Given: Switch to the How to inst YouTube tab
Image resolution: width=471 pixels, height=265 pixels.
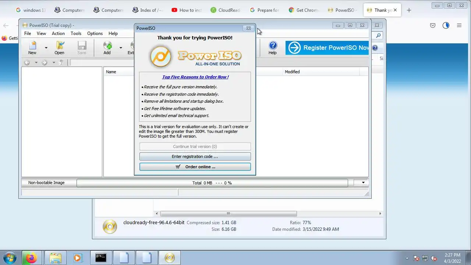Looking at the screenshot, I should click(187, 10).
